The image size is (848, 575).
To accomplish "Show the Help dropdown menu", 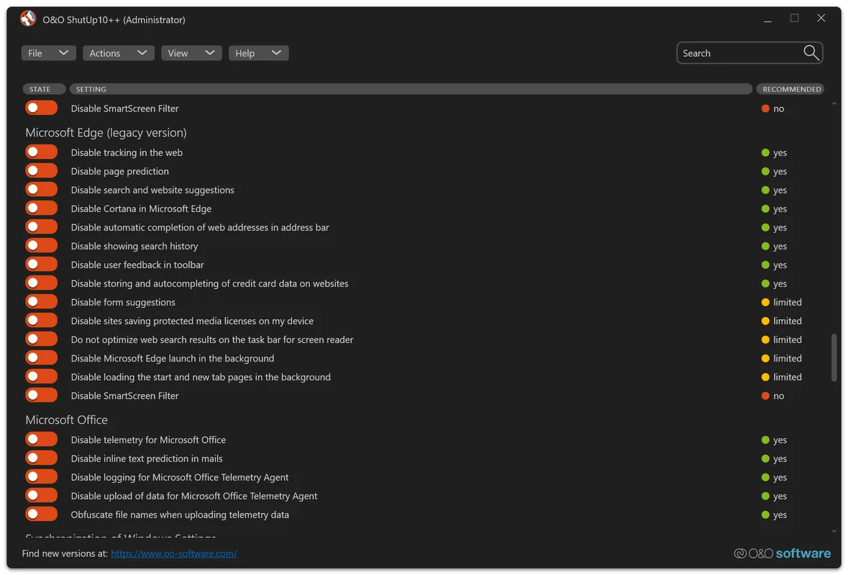I will [258, 53].
